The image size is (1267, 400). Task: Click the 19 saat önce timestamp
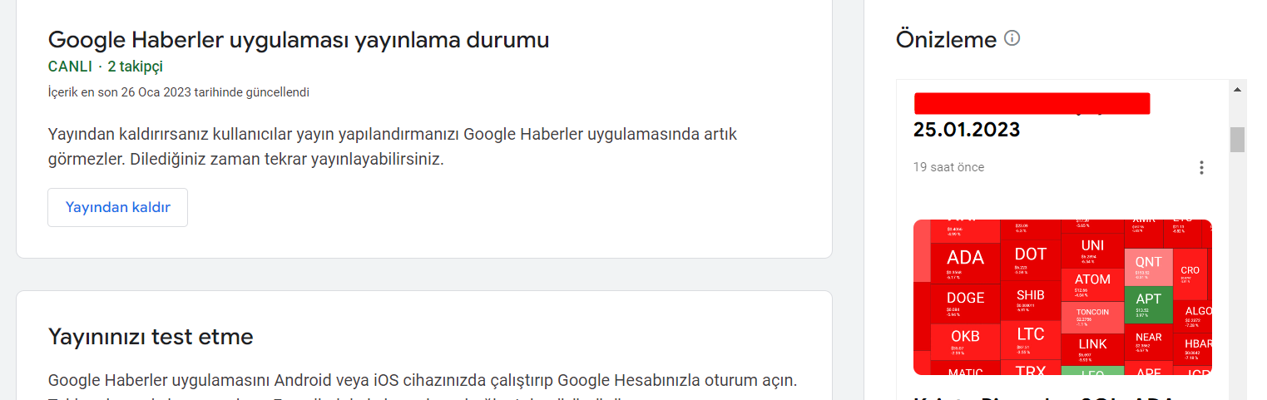(948, 167)
